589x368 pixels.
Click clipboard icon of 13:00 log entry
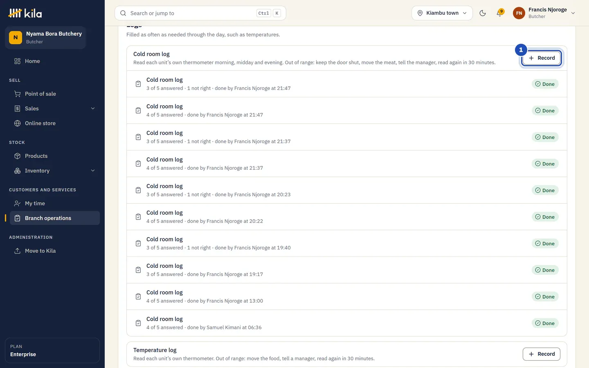click(x=138, y=296)
